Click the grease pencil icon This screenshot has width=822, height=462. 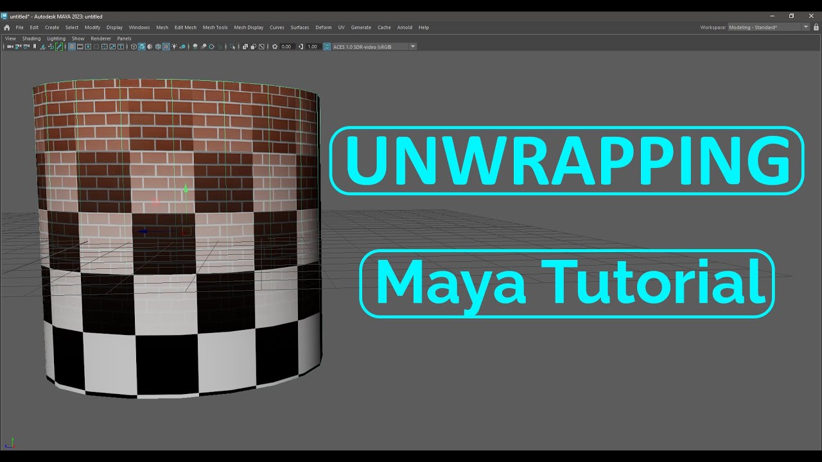(58, 46)
